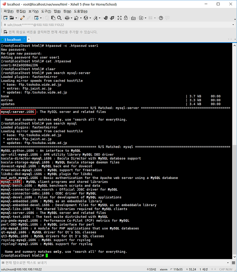Screen dimensions: 237x272
Task: Click the toolbar overflow chevron at far right
Action: pos(235,19)
